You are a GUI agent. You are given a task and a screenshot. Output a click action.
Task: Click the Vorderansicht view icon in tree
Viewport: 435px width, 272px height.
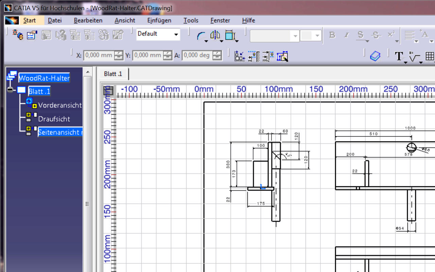click(x=31, y=104)
